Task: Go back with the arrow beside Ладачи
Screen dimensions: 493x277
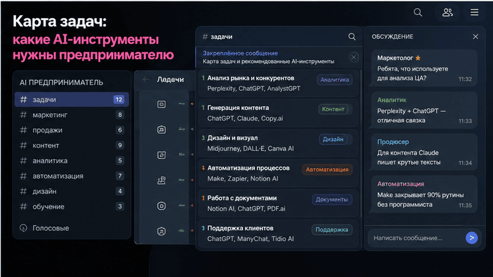Action: pyautogui.click(x=146, y=80)
